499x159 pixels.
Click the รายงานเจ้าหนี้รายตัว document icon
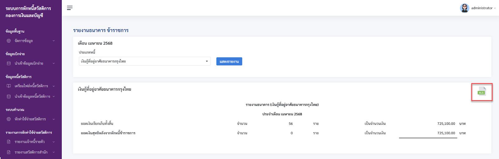click(x=9, y=142)
